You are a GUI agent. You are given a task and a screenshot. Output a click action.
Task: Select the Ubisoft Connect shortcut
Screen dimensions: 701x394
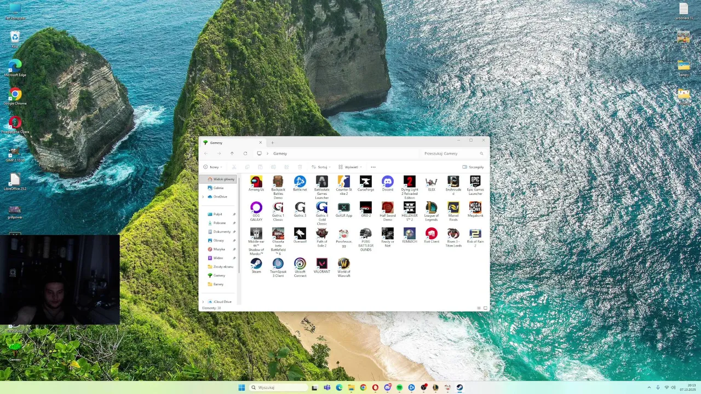(x=300, y=268)
